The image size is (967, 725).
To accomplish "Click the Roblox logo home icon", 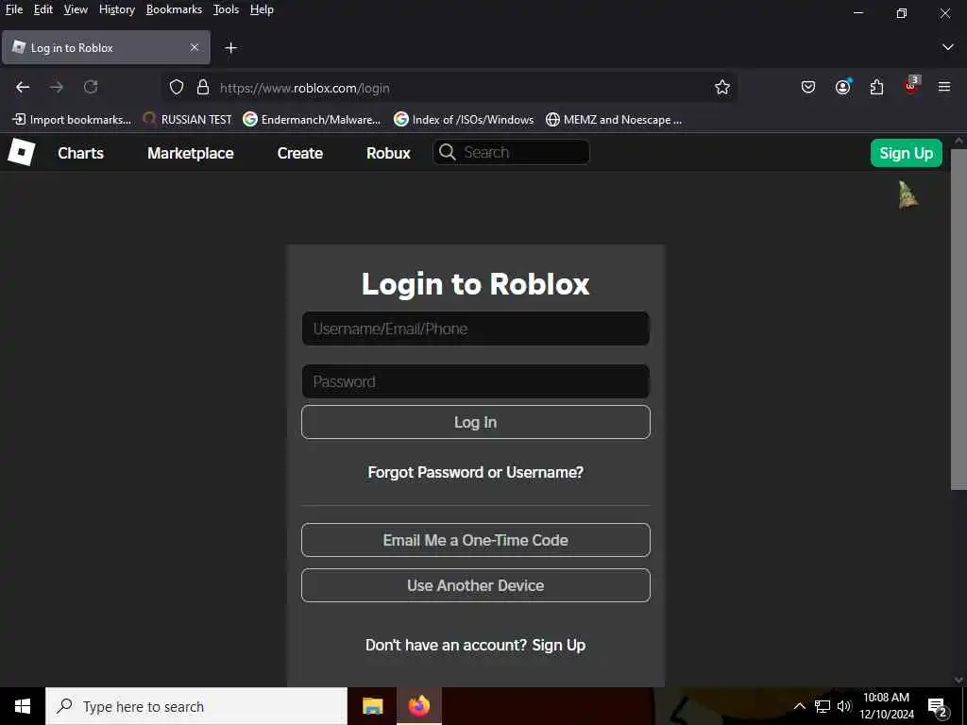I will 21,152.
